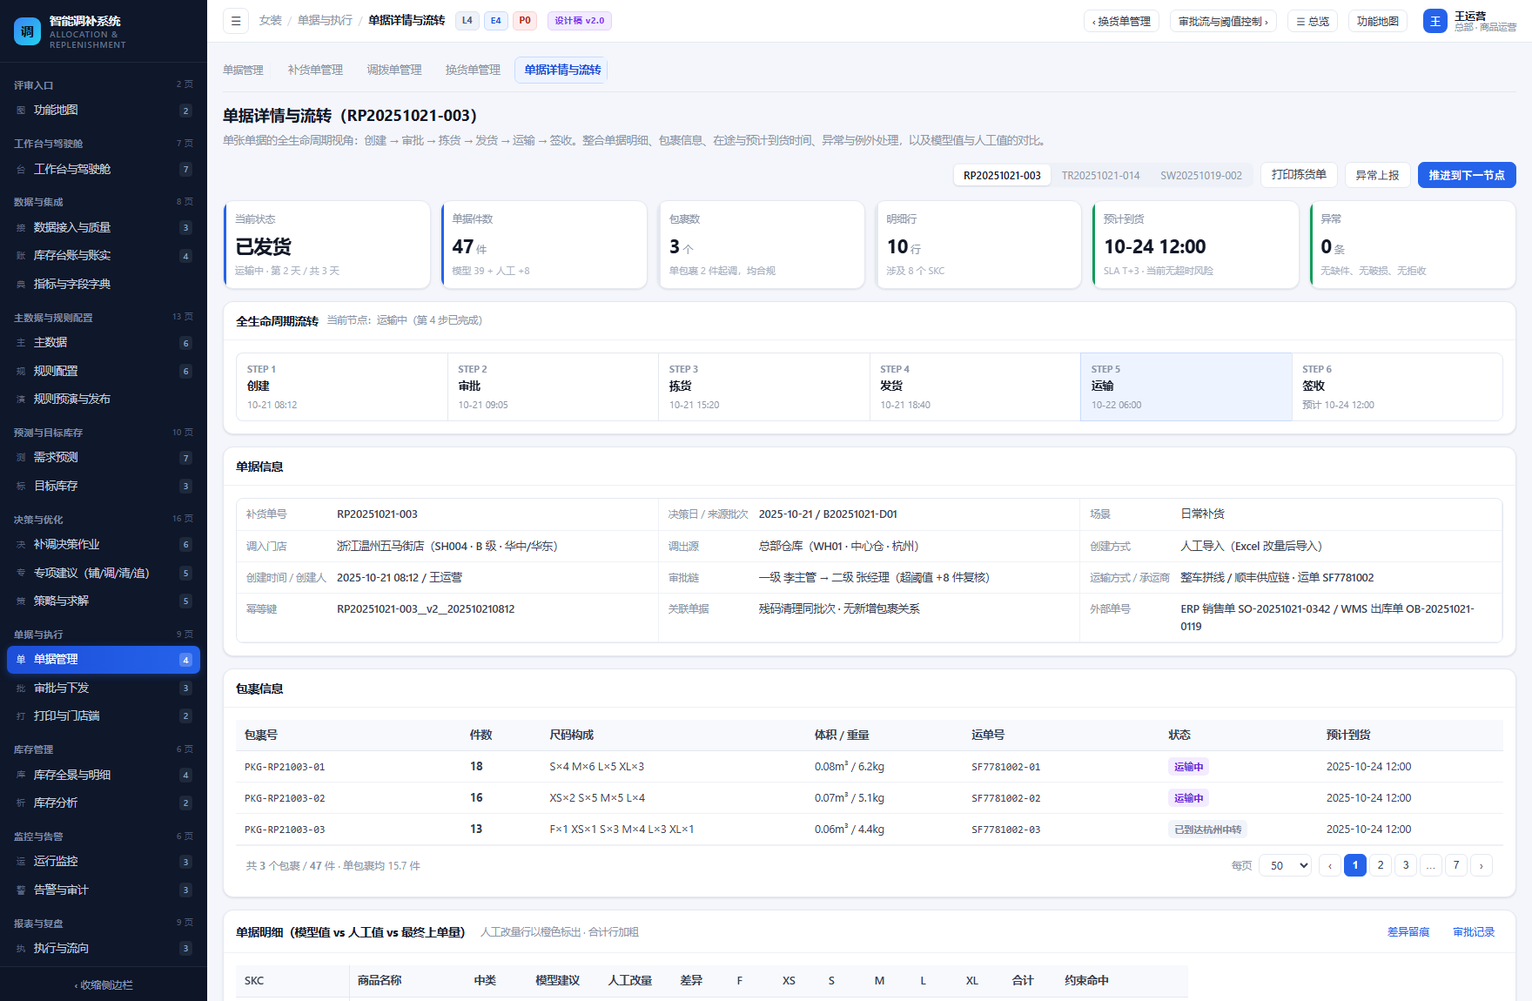
Task: Select STEP 5 运输 in lifecycle flow
Action: click(x=1186, y=386)
